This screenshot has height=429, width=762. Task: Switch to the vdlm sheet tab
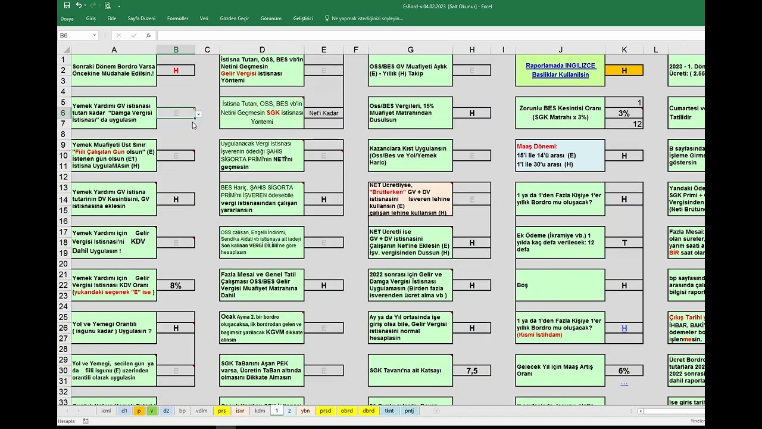tap(202, 411)
